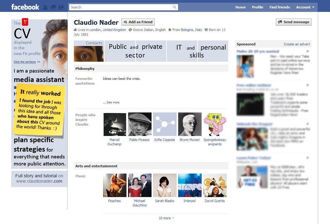The width and height of the screenshot is (330, 224).
Task: Click 'Ideas can beat the crisis.' quotation
Action: (x=122, y=79)
